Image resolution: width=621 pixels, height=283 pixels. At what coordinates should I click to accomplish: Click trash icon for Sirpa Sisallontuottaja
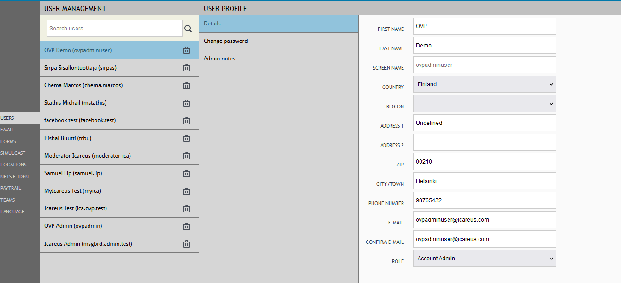[x=187, y=68]
